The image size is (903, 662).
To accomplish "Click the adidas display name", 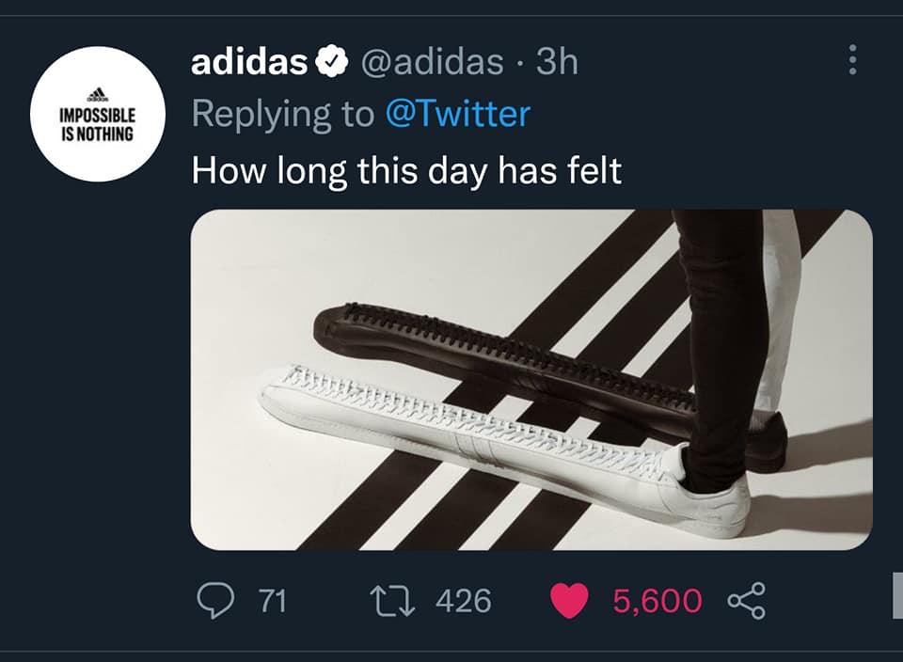I will (x=248, y=62).
